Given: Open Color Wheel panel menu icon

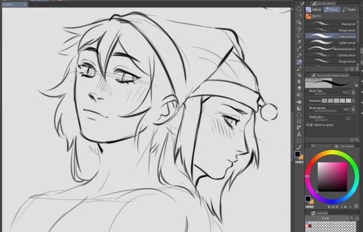Looking at the screenshot, I should (x=307, y=146).
